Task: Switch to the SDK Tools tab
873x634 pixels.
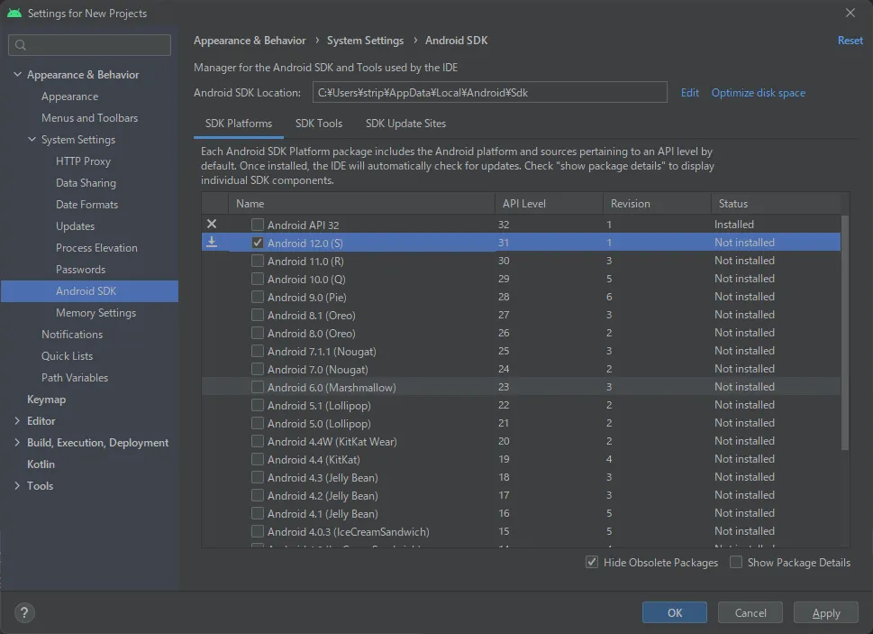Action: (318, 124)
